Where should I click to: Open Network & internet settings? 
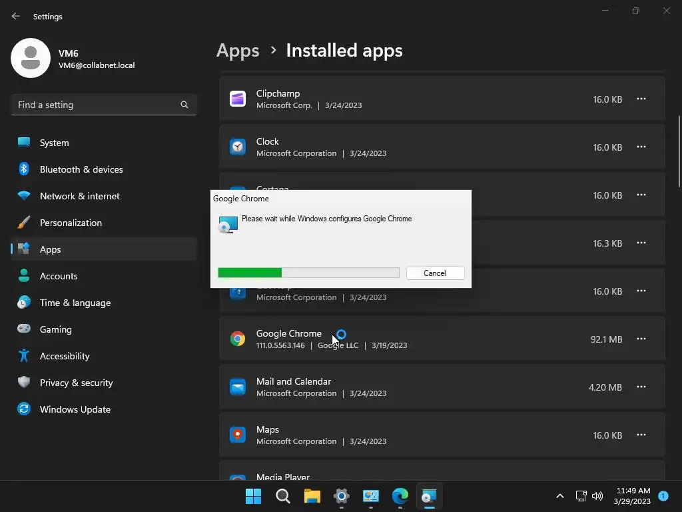[x=103, y=196]
